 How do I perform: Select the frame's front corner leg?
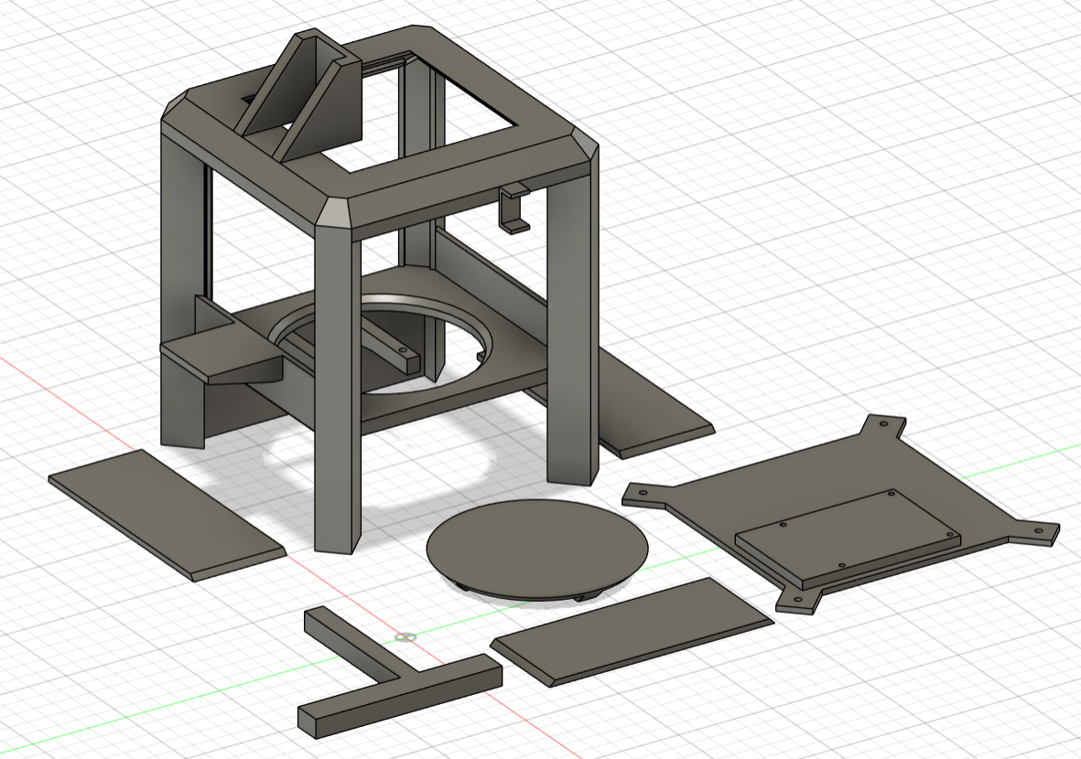pos(339,390)
